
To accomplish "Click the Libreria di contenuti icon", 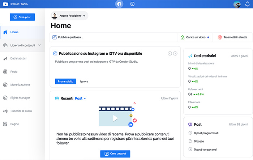I will pos(5,45).
